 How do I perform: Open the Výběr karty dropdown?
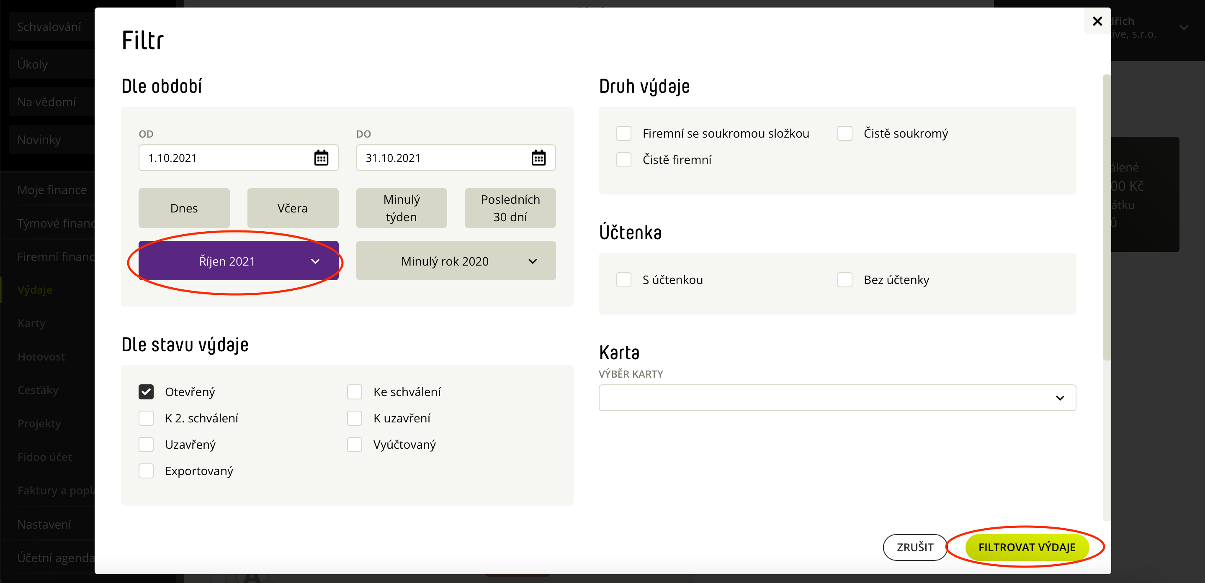tap(837, 398)
